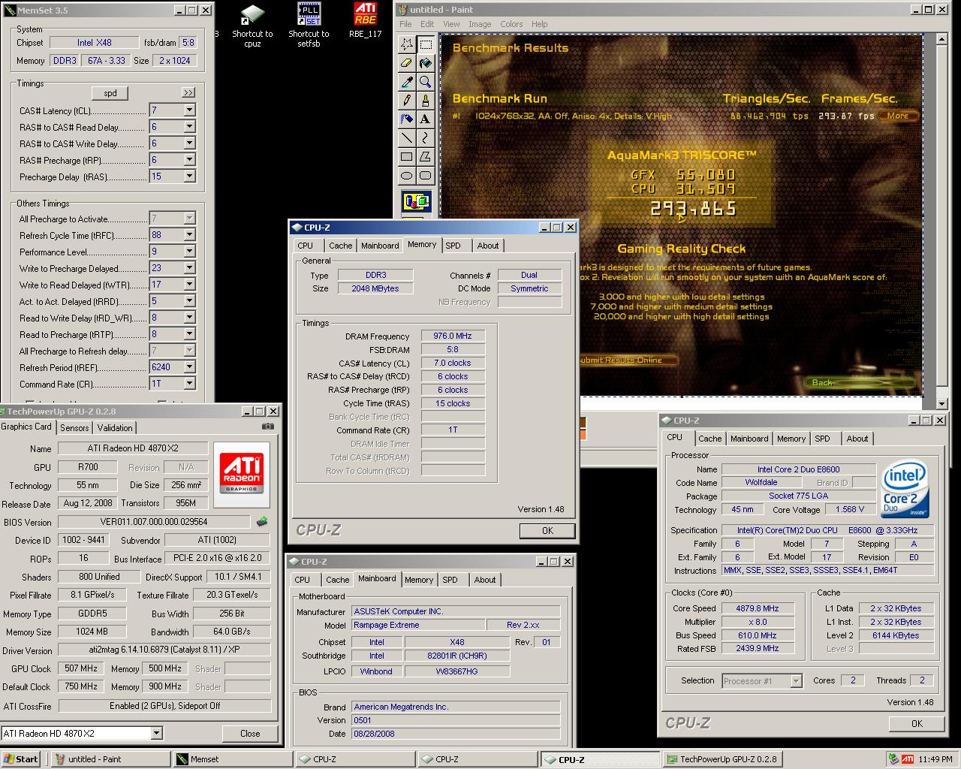Open the RAS# Precharge (tRP) dropdown
Image resolution: width=961 pixels, height=769 pixels.
[189, 160]
